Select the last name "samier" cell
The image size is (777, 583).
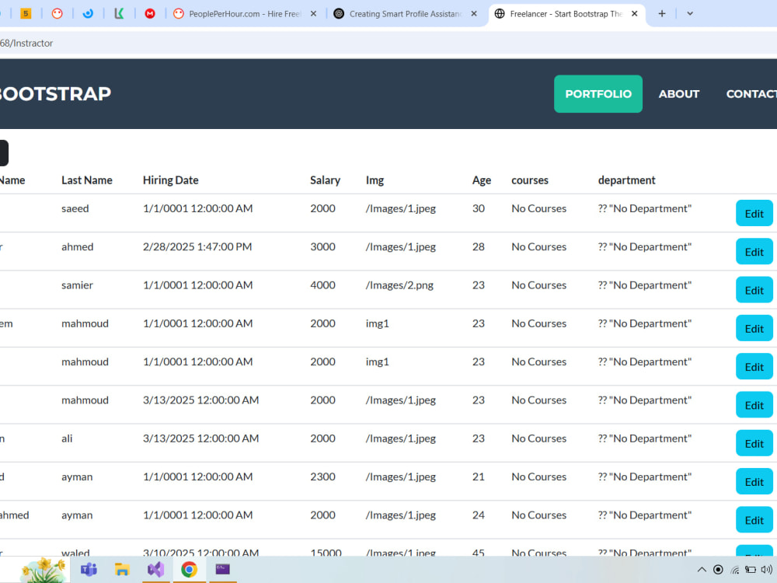77,285
